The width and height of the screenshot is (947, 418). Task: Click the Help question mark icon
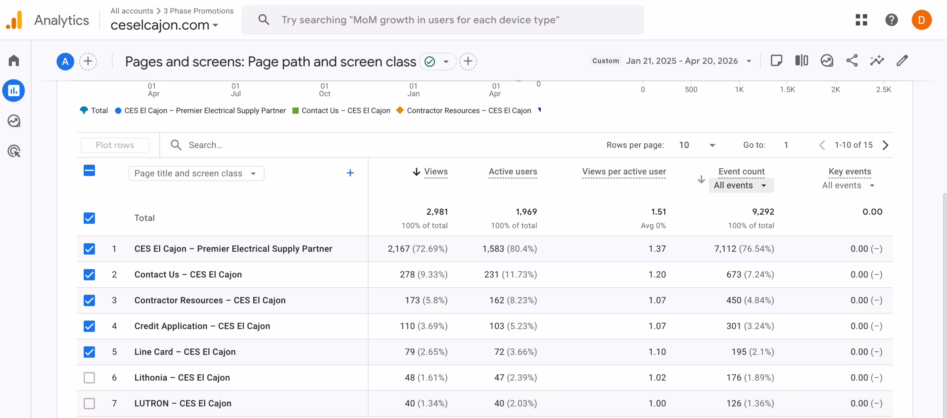[x=892, y=20]
